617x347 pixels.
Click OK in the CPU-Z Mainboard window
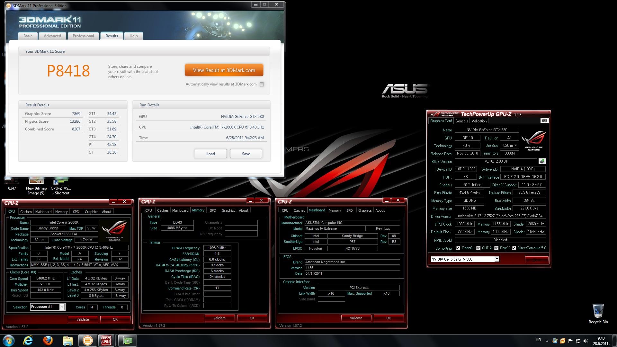tap(389, 318)
